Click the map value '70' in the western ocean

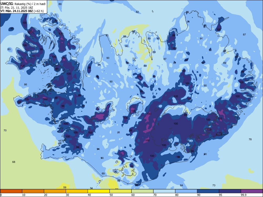point(5,130)
